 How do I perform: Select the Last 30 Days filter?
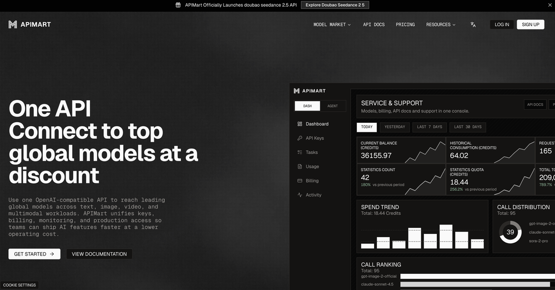coord(467,127)
